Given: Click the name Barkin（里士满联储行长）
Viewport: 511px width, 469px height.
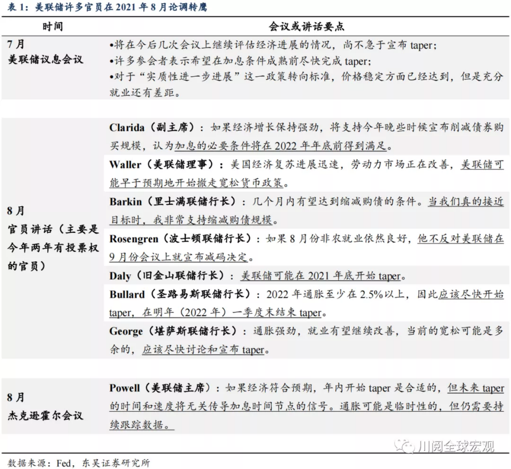Looking at the screenshot, I should [173, 201].
